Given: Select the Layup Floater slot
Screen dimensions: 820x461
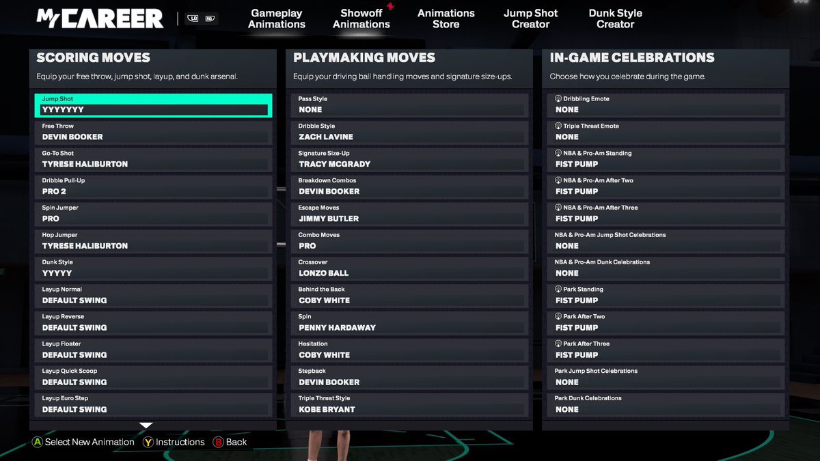Looking at the screenshot, I should point(153,351).
